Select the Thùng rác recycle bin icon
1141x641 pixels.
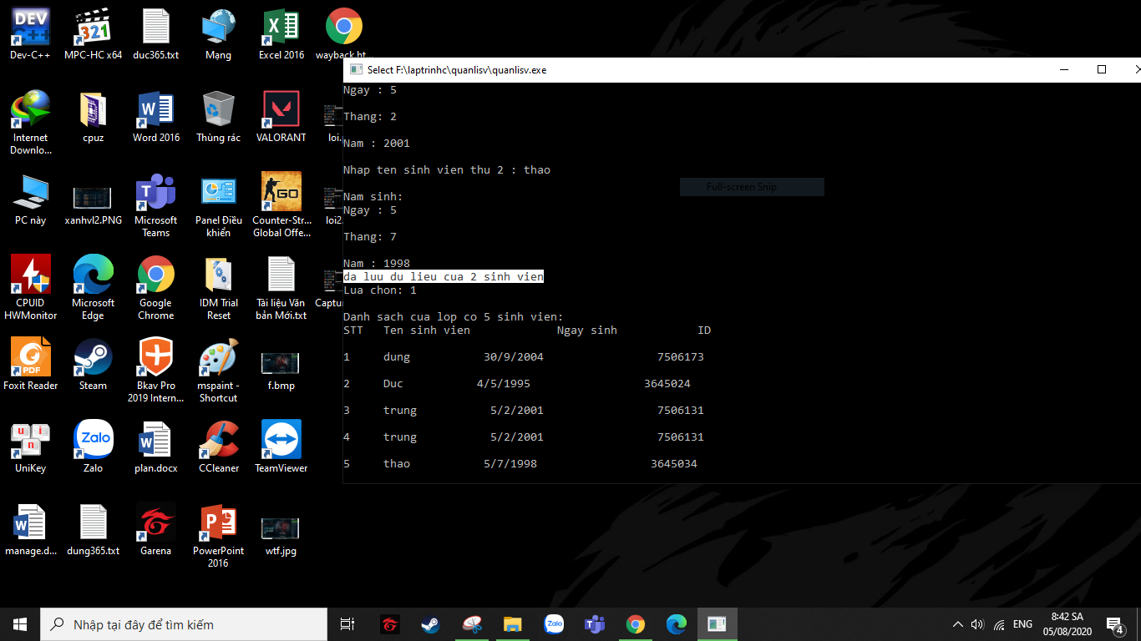point(218,110)
